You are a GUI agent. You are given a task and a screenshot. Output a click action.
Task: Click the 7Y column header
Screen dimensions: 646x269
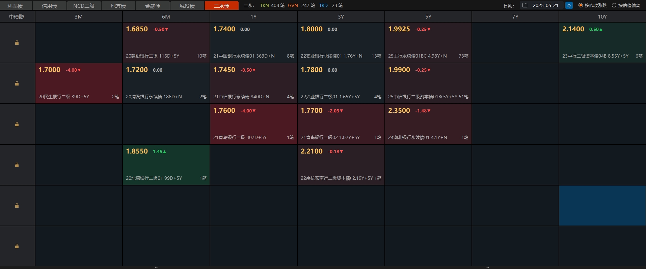click(x=515, y=16)
